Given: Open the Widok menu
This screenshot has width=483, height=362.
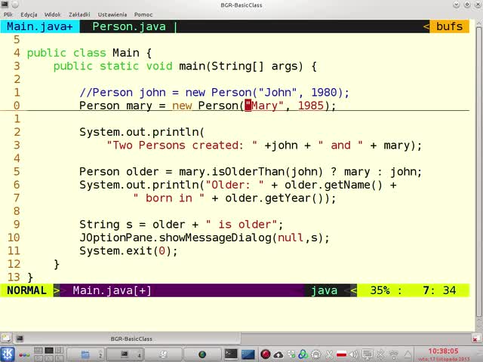Looking at the screenshot, I should tap(53, 14).
